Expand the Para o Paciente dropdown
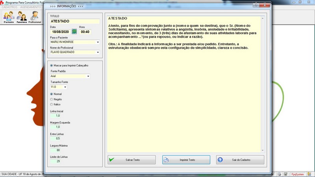Screen dimensions: 315x177 (x=98, y=42)
